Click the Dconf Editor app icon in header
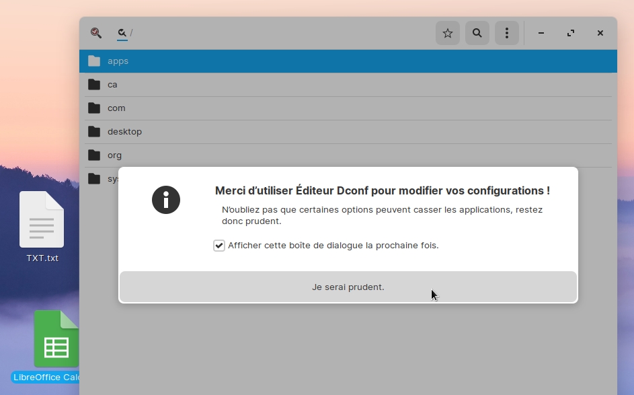Image resolution: width=634 pixels, height=395 pixels. tap(96, 33)
